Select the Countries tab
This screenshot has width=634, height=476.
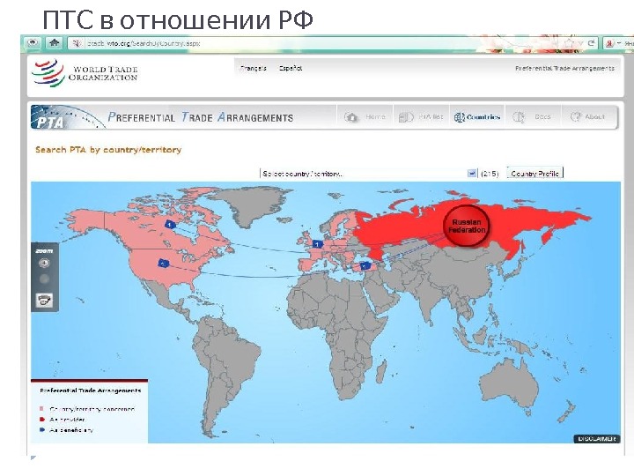477,117
